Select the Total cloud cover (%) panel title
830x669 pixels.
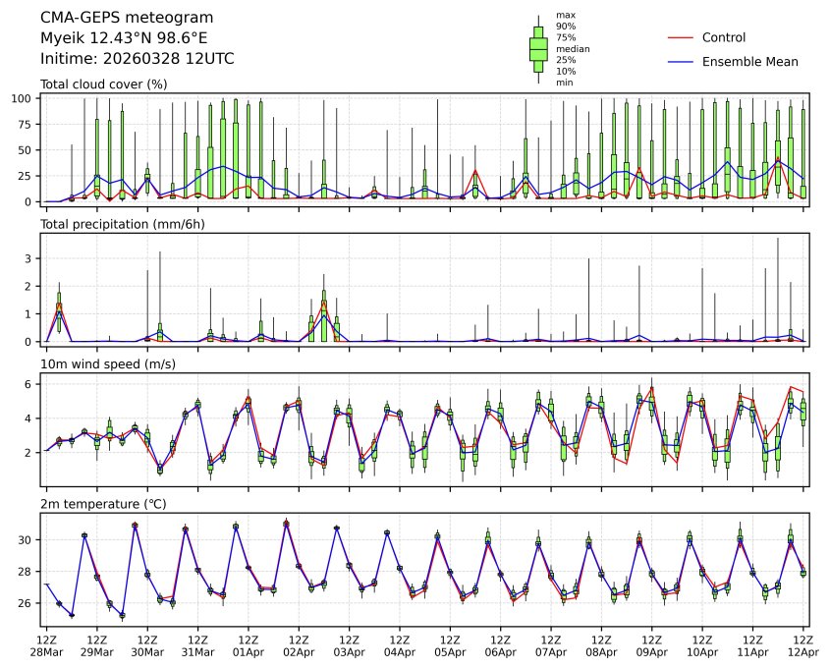click(x=103, y=84)
